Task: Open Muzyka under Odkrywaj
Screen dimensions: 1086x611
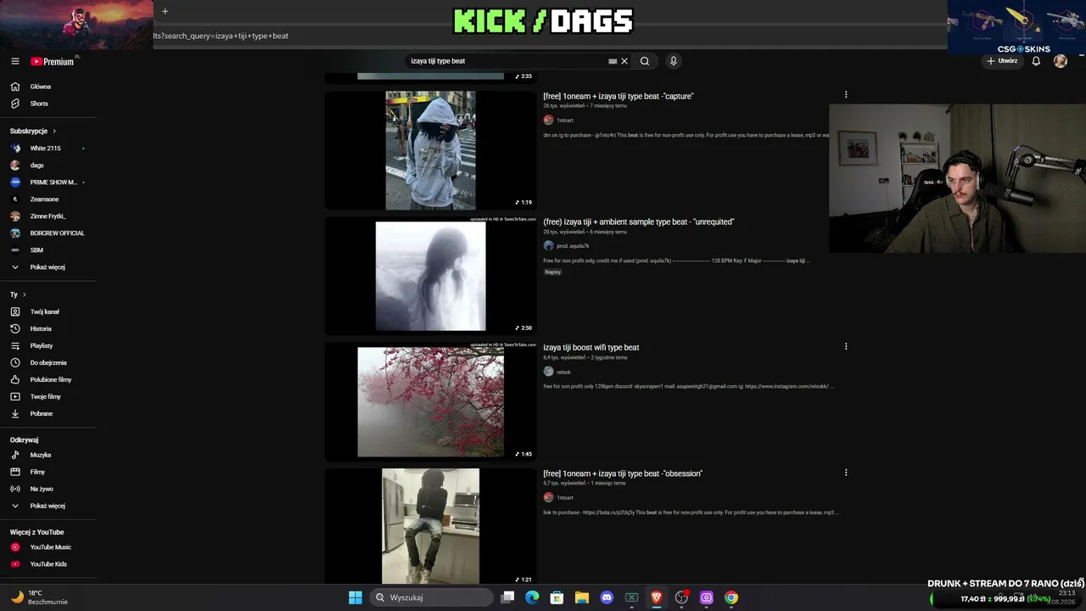Action: click(x=40, y=455)
